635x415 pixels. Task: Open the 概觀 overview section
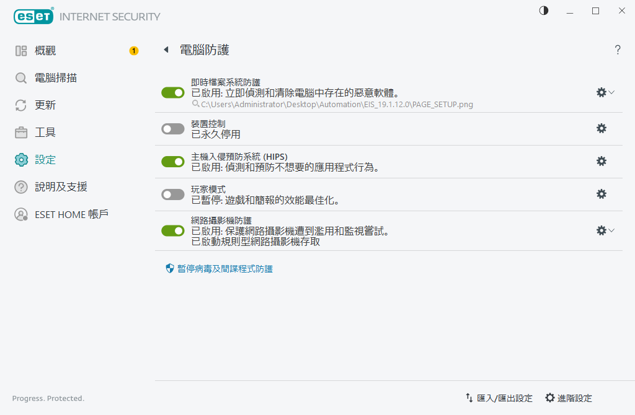[x=45, y=51]
